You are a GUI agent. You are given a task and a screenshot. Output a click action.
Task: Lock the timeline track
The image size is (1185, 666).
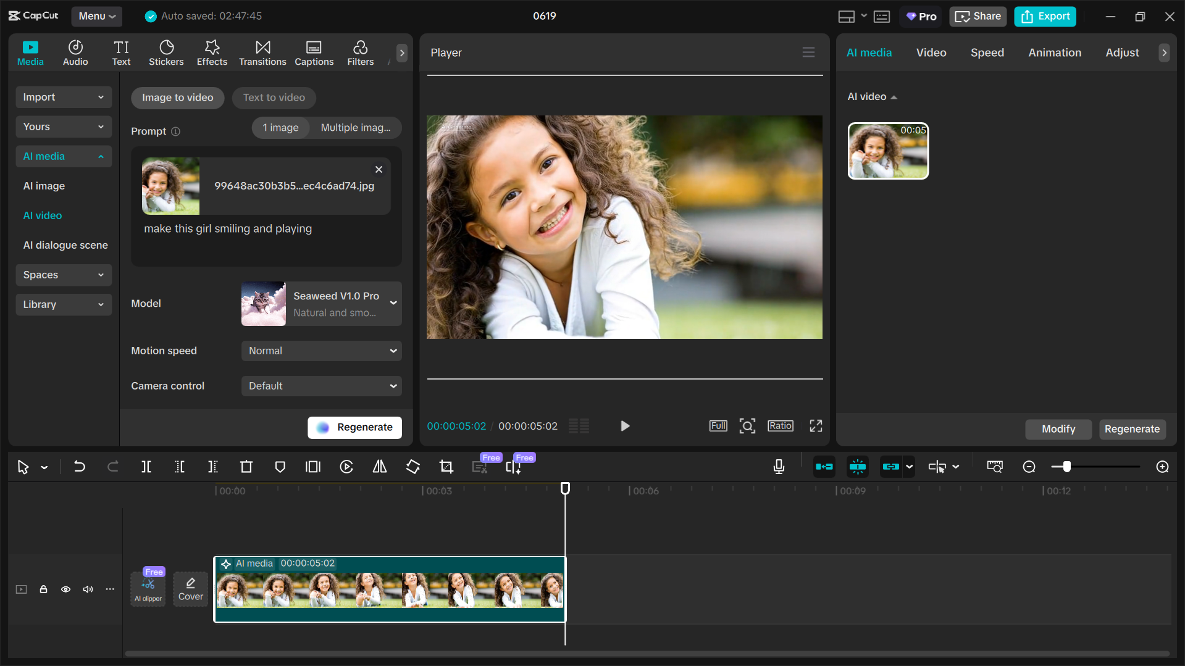click(x=43, y=589)
